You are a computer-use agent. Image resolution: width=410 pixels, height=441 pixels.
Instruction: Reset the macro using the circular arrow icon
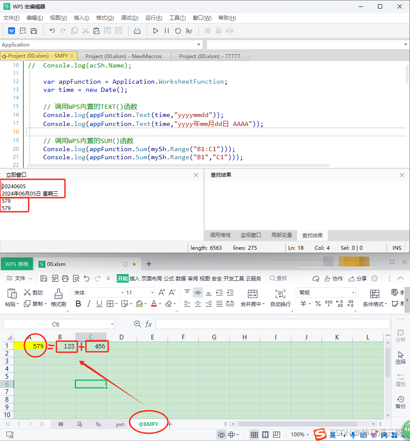[177, 31]
